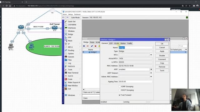
Task: Click the OK button in the bridge1 dialog
Action: [x=162, y=44]
